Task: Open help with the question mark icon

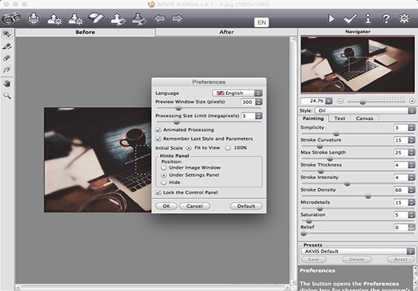Action: pyautogui.click(x=386, y=18)
